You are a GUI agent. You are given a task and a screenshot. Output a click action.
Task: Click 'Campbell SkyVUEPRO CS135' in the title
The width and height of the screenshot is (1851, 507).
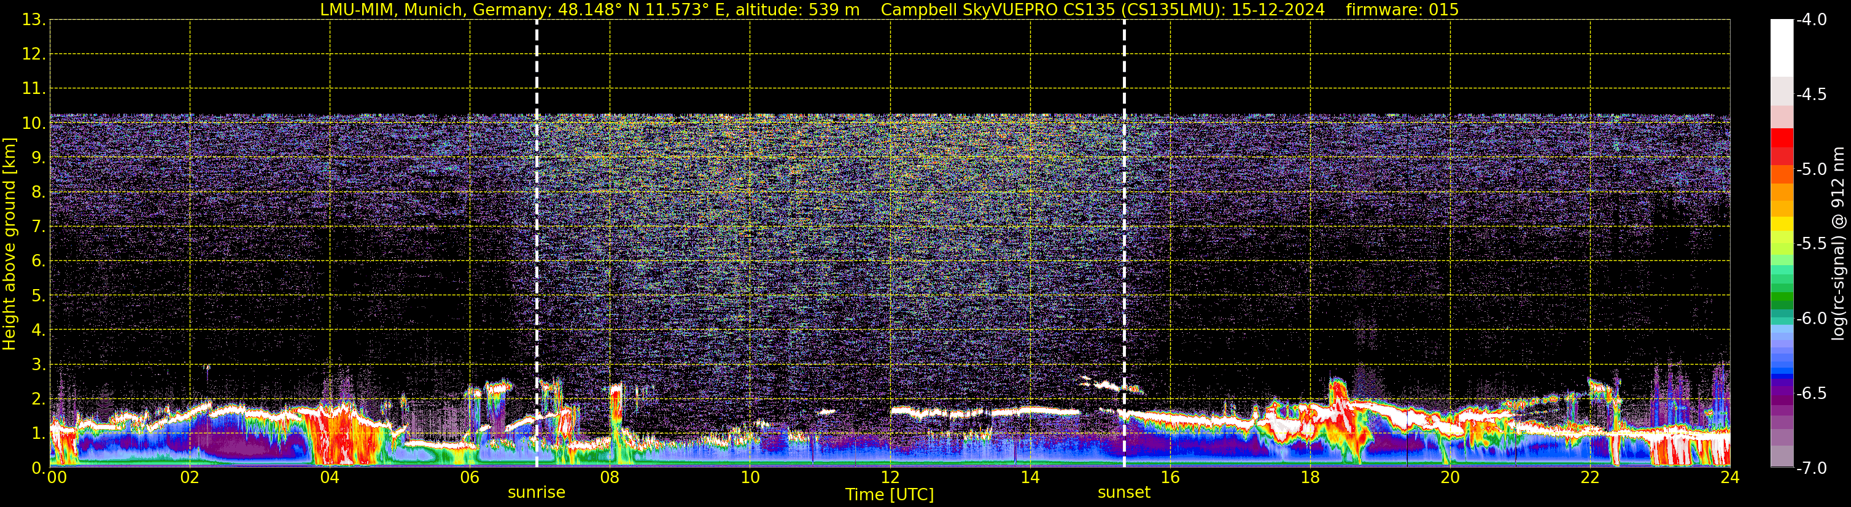pos(998,10)
